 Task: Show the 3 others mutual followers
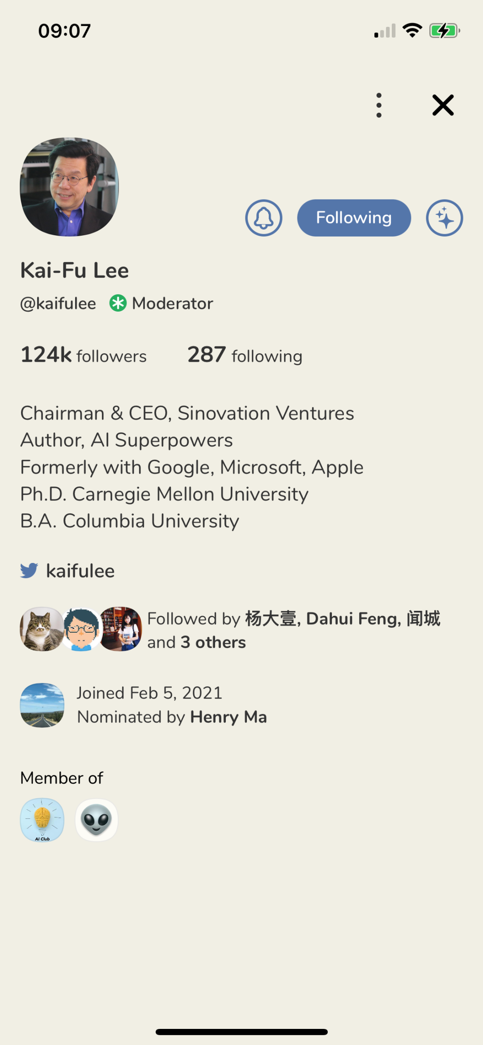pos(213,643)
